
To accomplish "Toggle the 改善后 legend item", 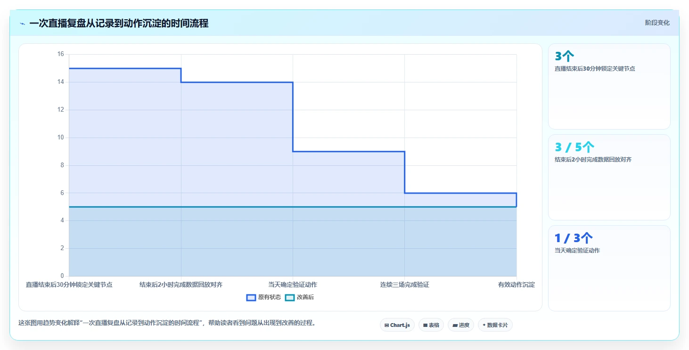I will 300,298.
